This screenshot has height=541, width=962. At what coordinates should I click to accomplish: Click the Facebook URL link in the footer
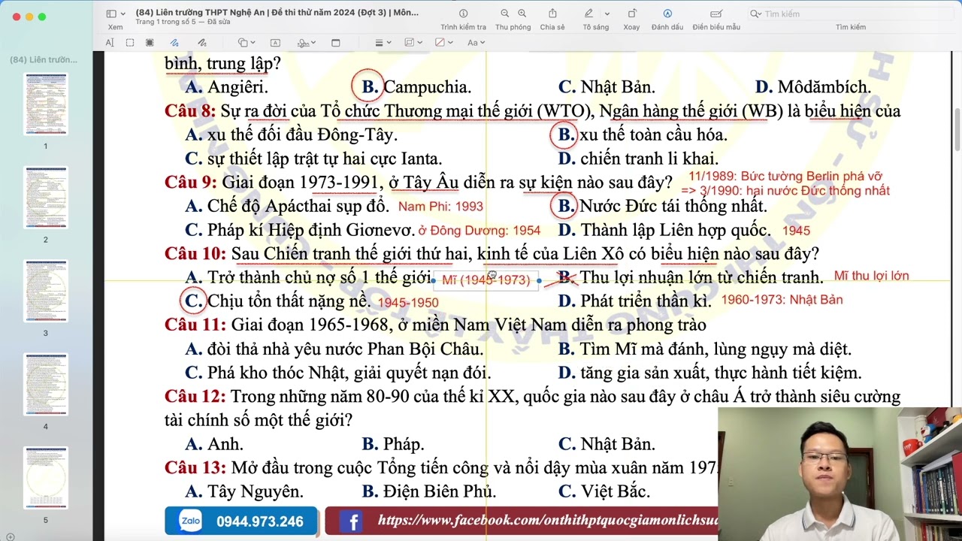549,520
